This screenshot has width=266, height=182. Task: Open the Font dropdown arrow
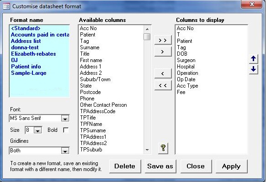[65, 118]
